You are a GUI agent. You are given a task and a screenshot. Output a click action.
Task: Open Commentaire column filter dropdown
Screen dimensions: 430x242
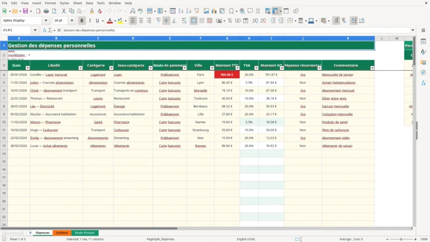372,68
